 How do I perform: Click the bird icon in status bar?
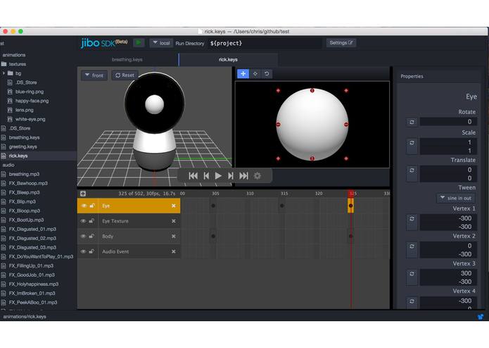[x=481, y=316]
